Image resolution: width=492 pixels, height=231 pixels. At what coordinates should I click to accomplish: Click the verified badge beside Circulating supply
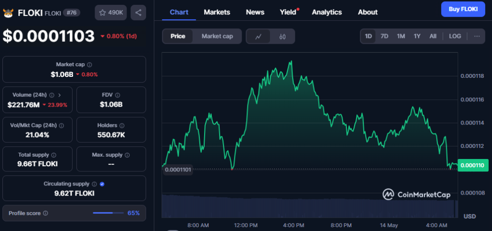(102, 184)
